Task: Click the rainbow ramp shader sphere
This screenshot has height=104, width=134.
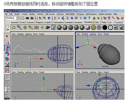Action: tap(94, 28)
